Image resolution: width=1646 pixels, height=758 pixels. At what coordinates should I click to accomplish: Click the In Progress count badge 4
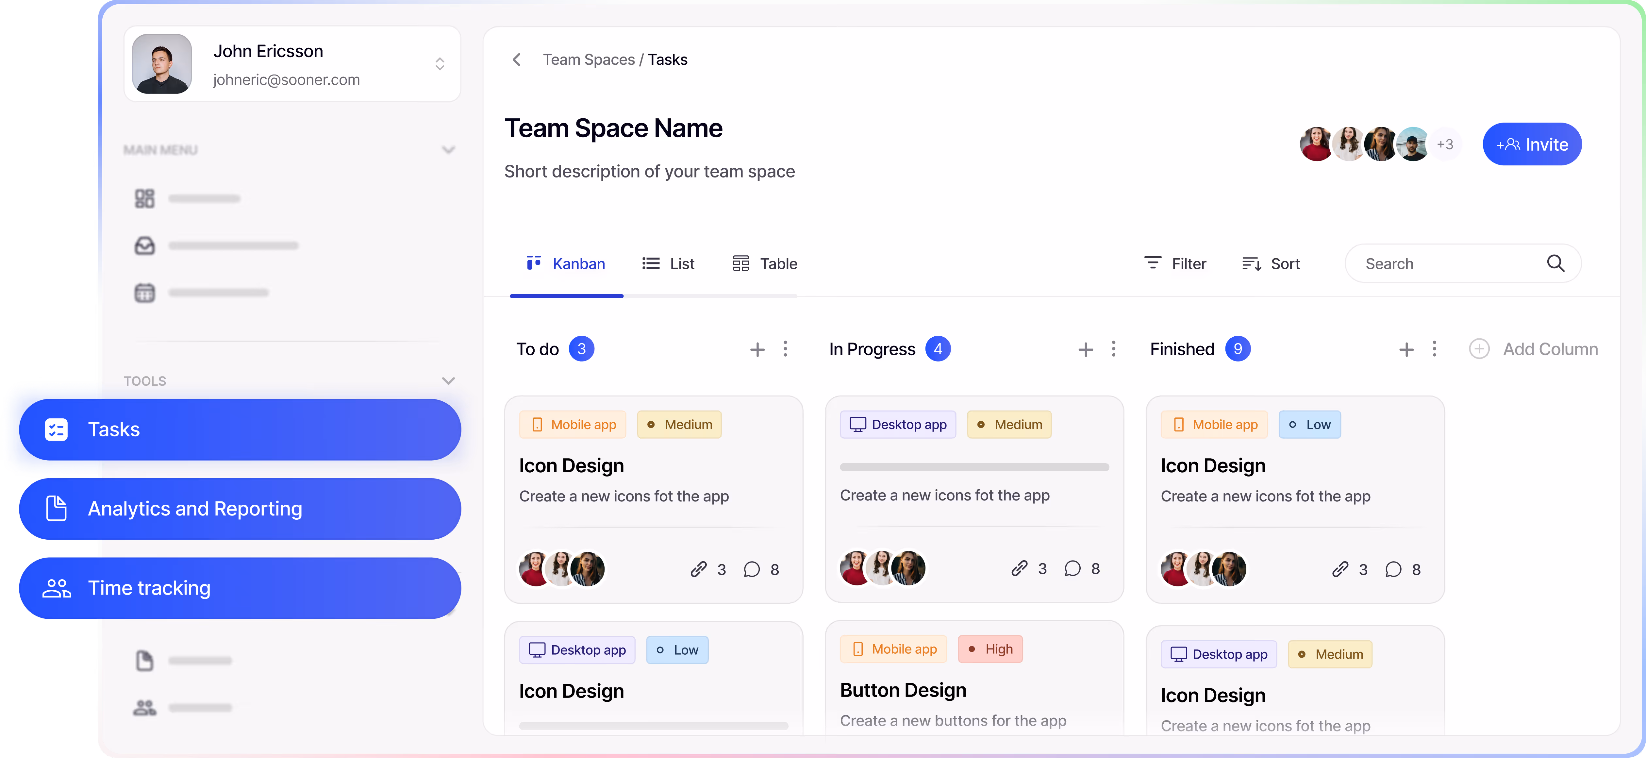[938, 349]
